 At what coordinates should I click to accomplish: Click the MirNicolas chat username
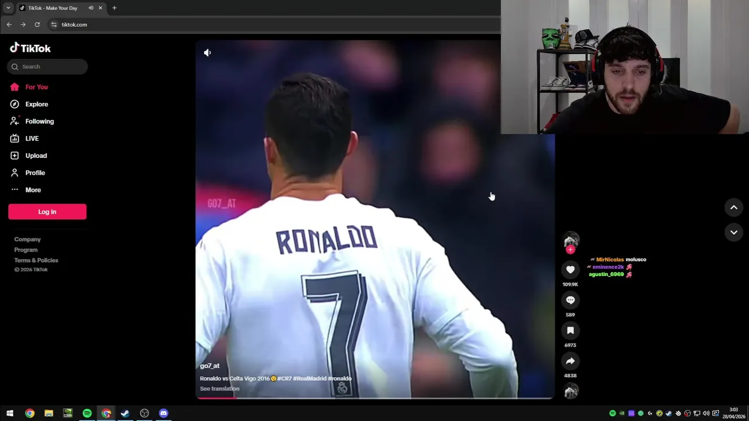pos(610,260)
